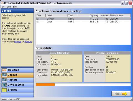Image resolution: width=133 pixels, height=101 pixels.
Task: Minimize the DriveImage XML window
Action: click(123, 3)
